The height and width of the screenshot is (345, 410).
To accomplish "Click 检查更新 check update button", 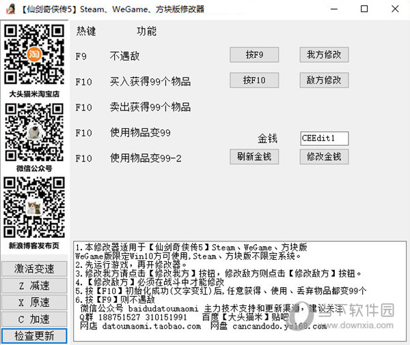I will tap(34, 336).
